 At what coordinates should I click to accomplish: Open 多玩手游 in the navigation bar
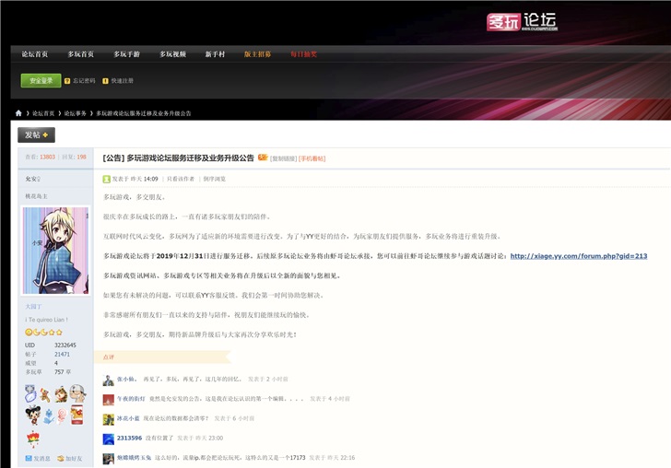pos(126,54)
